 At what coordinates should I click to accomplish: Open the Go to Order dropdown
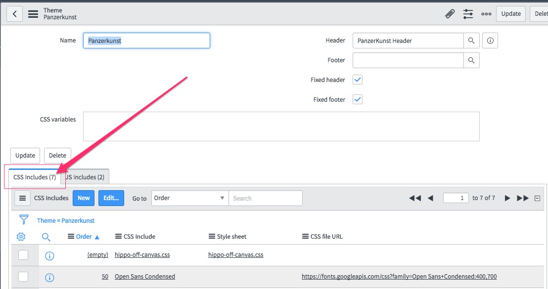pyautogui.click(x=189, y=198)
